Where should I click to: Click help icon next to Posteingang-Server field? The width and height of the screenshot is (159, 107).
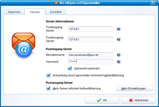click(x=119, y=29)
